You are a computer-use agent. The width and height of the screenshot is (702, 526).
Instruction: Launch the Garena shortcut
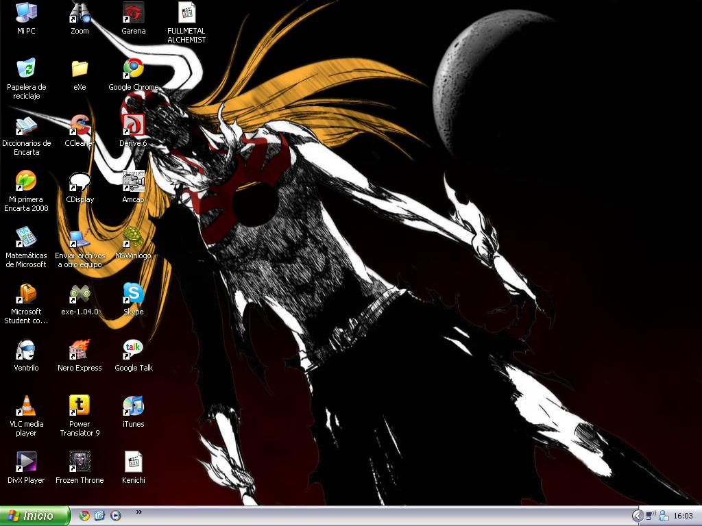point(134,12)
